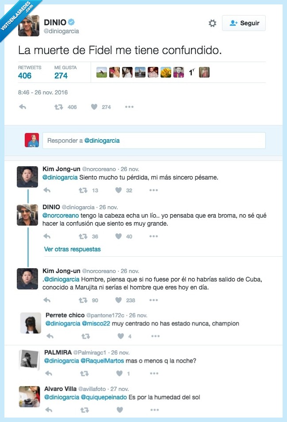287x422 pixels.
Task: Reply to DINIO's main tweet with arrow icon
Action: 23,107
